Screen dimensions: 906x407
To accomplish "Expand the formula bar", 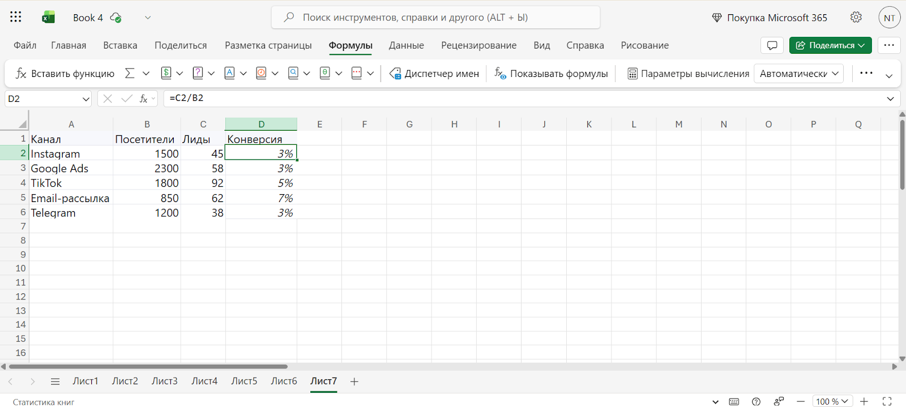I will (x=890, y=99).
